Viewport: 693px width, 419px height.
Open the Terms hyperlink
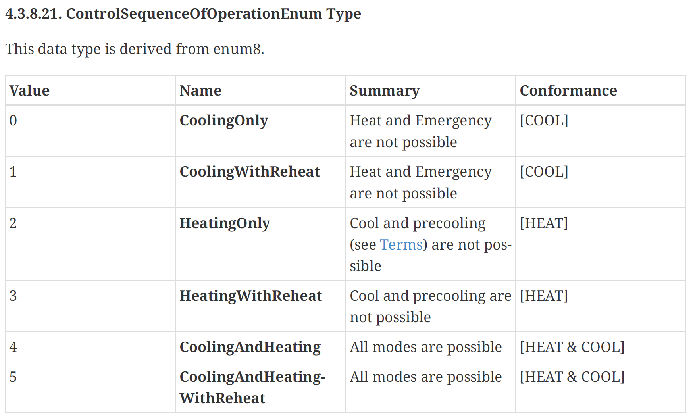[x=401, y=245]
